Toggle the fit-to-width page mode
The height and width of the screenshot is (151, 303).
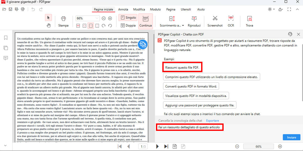[x=91, y=26]
